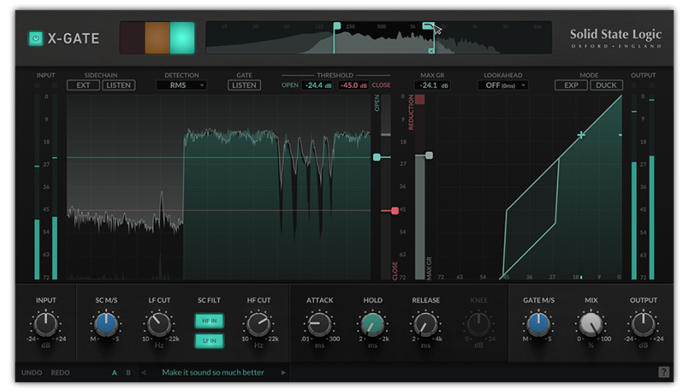Open help with the question mark icon
This screenshot has height=392, width=688.
663,372
